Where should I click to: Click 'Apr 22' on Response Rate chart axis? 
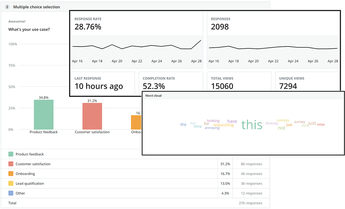pyautogui.click(x=136, y=61)
